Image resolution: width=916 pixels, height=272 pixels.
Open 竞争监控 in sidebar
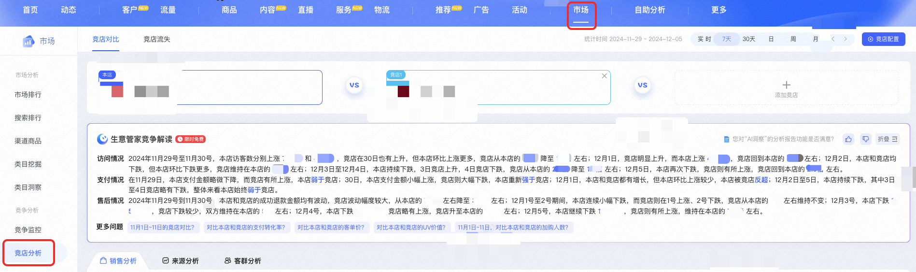28,230
